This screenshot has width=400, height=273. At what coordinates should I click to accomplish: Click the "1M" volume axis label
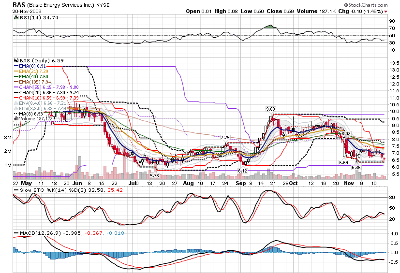click(x=8, y=165)
